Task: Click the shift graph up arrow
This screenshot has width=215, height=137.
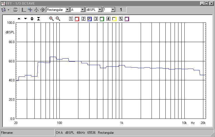Action: coord(19,19)
